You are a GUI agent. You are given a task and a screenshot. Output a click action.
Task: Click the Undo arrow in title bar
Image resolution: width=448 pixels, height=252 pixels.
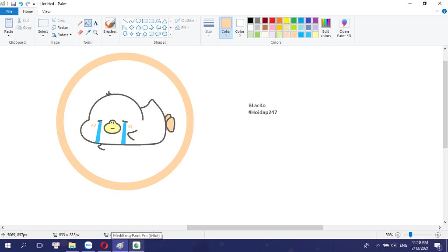coord(21,4)
